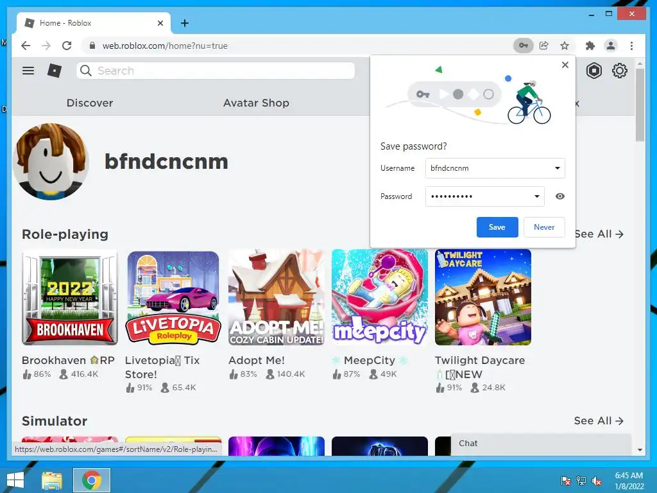Click the muted volume tray icon
This screenshot has height=493, width=657.
[596, 481]
